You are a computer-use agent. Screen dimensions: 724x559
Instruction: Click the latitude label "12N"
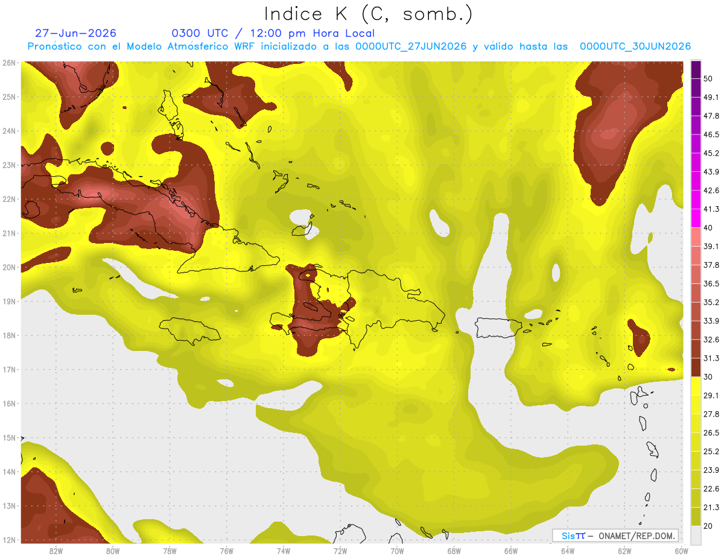click(9, 540)
